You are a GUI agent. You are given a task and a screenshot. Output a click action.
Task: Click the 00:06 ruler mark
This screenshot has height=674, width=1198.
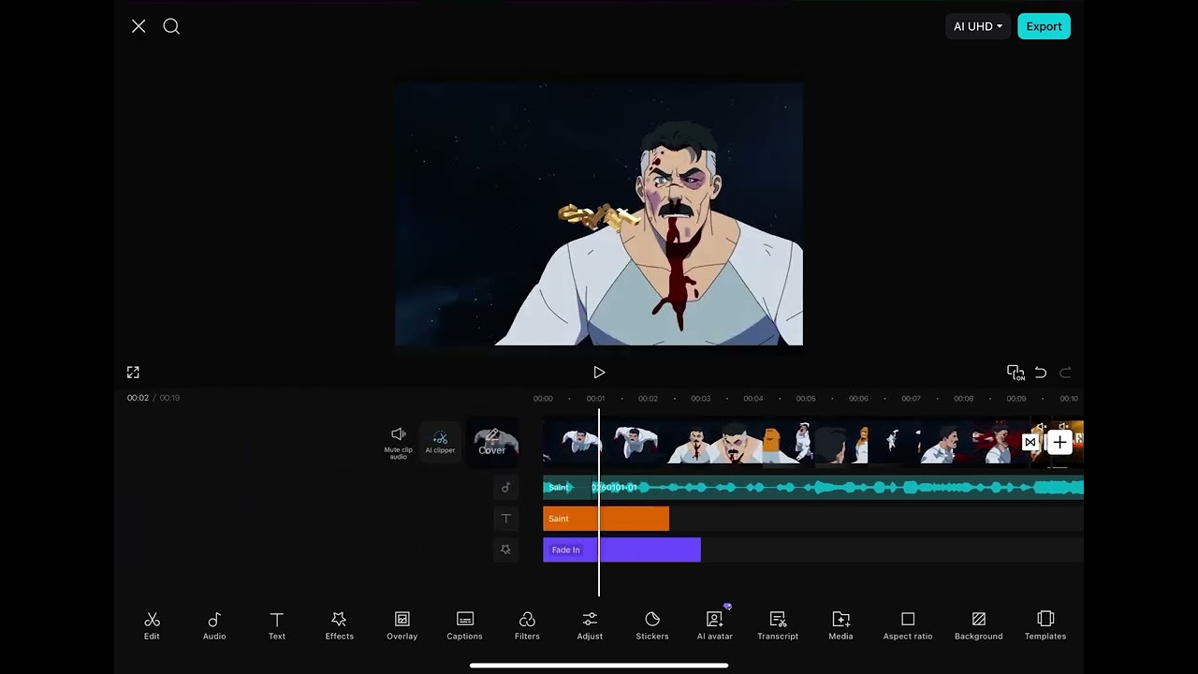click(x=858, y=399)
